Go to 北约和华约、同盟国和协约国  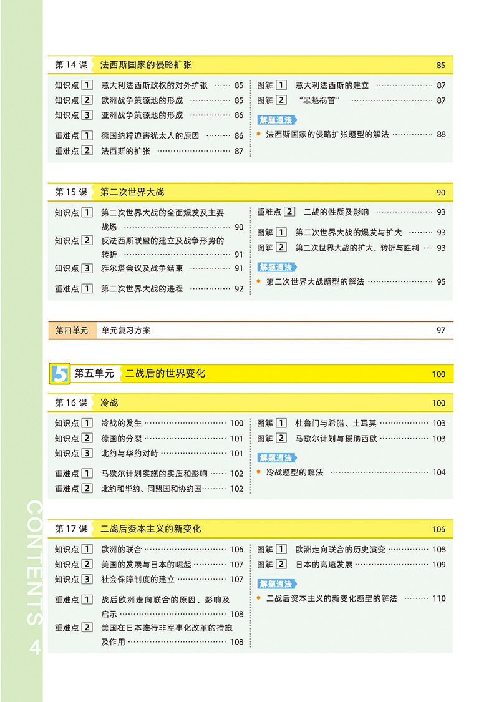pyautogui.click(x=152, y=489)
